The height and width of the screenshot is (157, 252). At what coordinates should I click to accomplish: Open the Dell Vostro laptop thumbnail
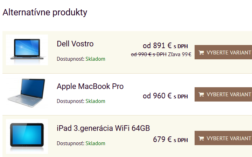(x=27, y=50)
